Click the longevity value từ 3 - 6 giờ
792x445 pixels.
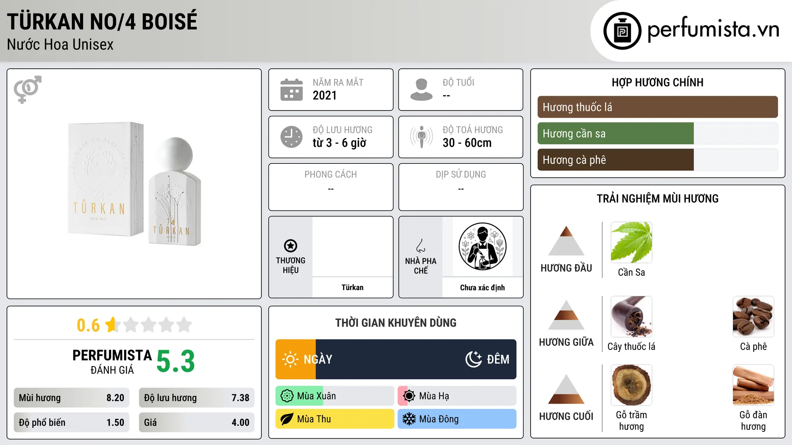[339, 143]
